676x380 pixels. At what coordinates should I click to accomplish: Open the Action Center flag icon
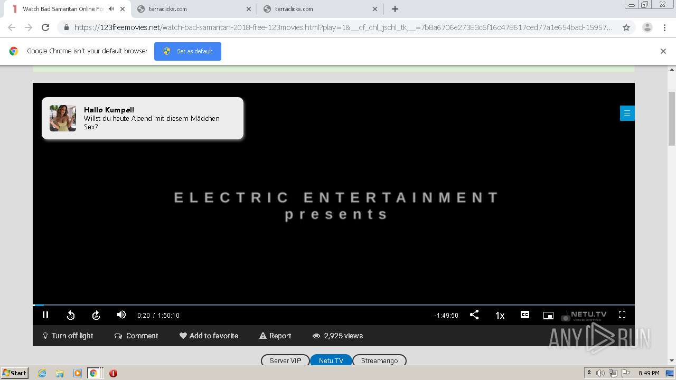626,373
